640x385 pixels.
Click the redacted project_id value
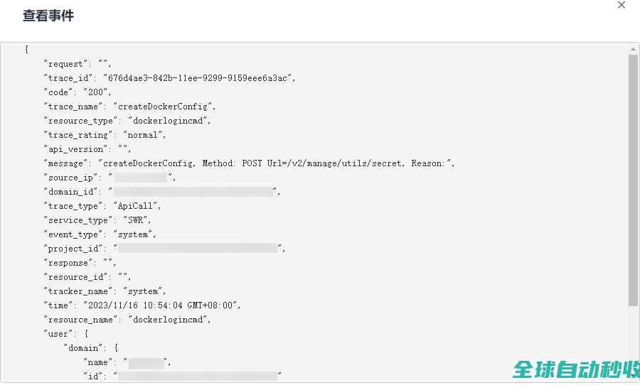click(x=197, y=249)
